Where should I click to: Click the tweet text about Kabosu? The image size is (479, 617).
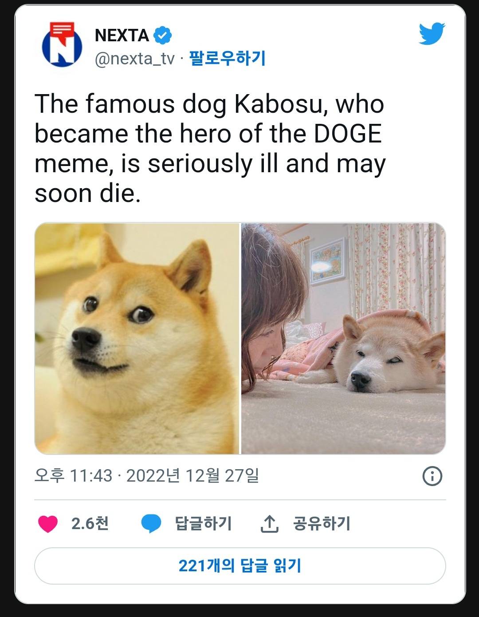[x=210, y=148]
